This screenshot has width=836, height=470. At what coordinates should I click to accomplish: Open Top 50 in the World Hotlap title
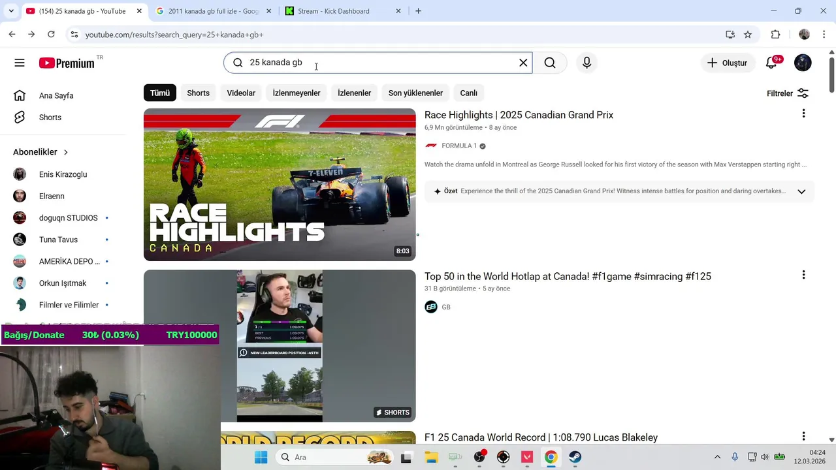[568, 276]
